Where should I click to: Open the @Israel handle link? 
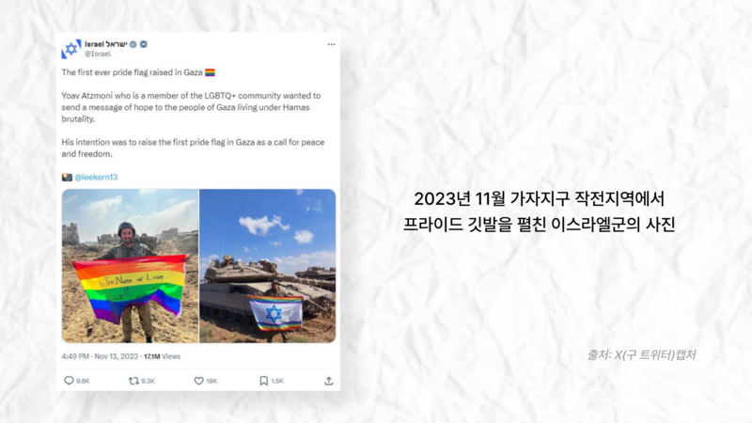pyautogui.click(x=98, y=54)
